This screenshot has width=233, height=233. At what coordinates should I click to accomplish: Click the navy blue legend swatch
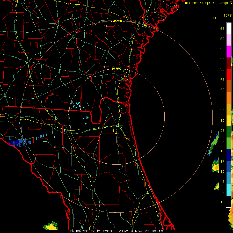pyautogui.click(x=229, y=155)
